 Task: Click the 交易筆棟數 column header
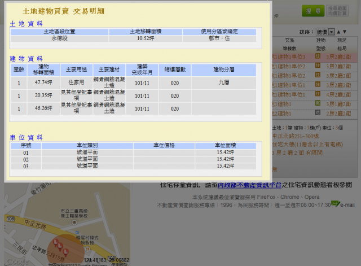point(289,44)
